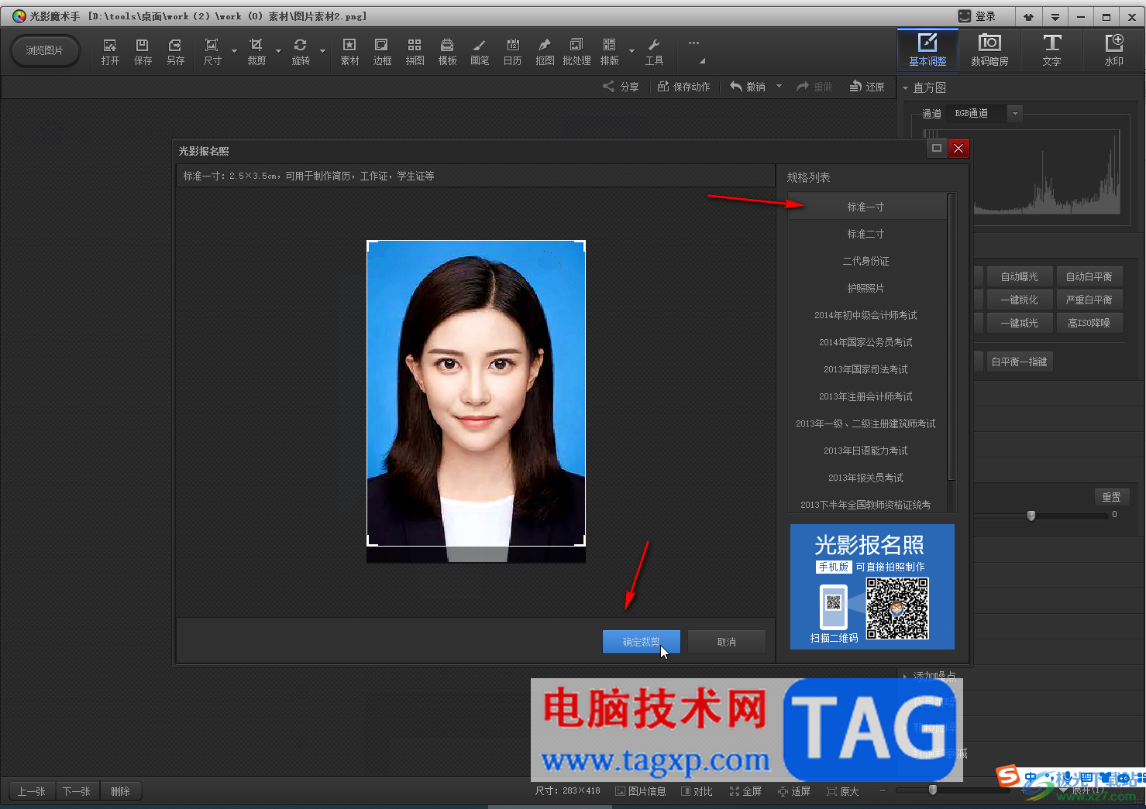Open the 拼图 collage tool
This screenshot has height=809, width=1146.
[x=415, y=52]
